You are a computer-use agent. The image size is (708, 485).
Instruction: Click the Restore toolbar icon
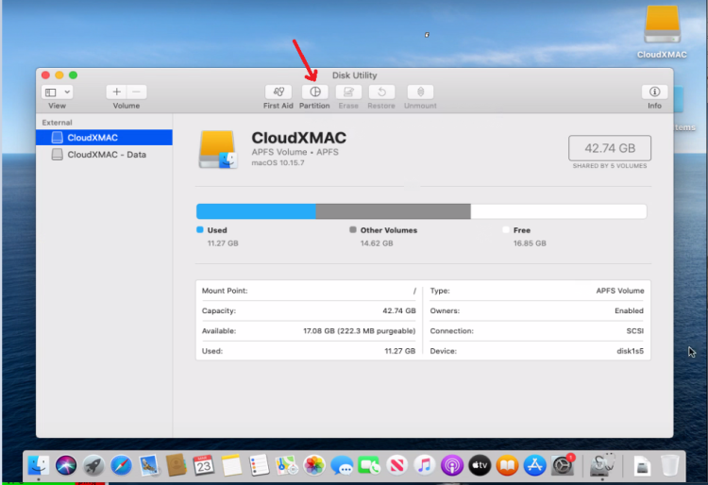tap(381, 92)
